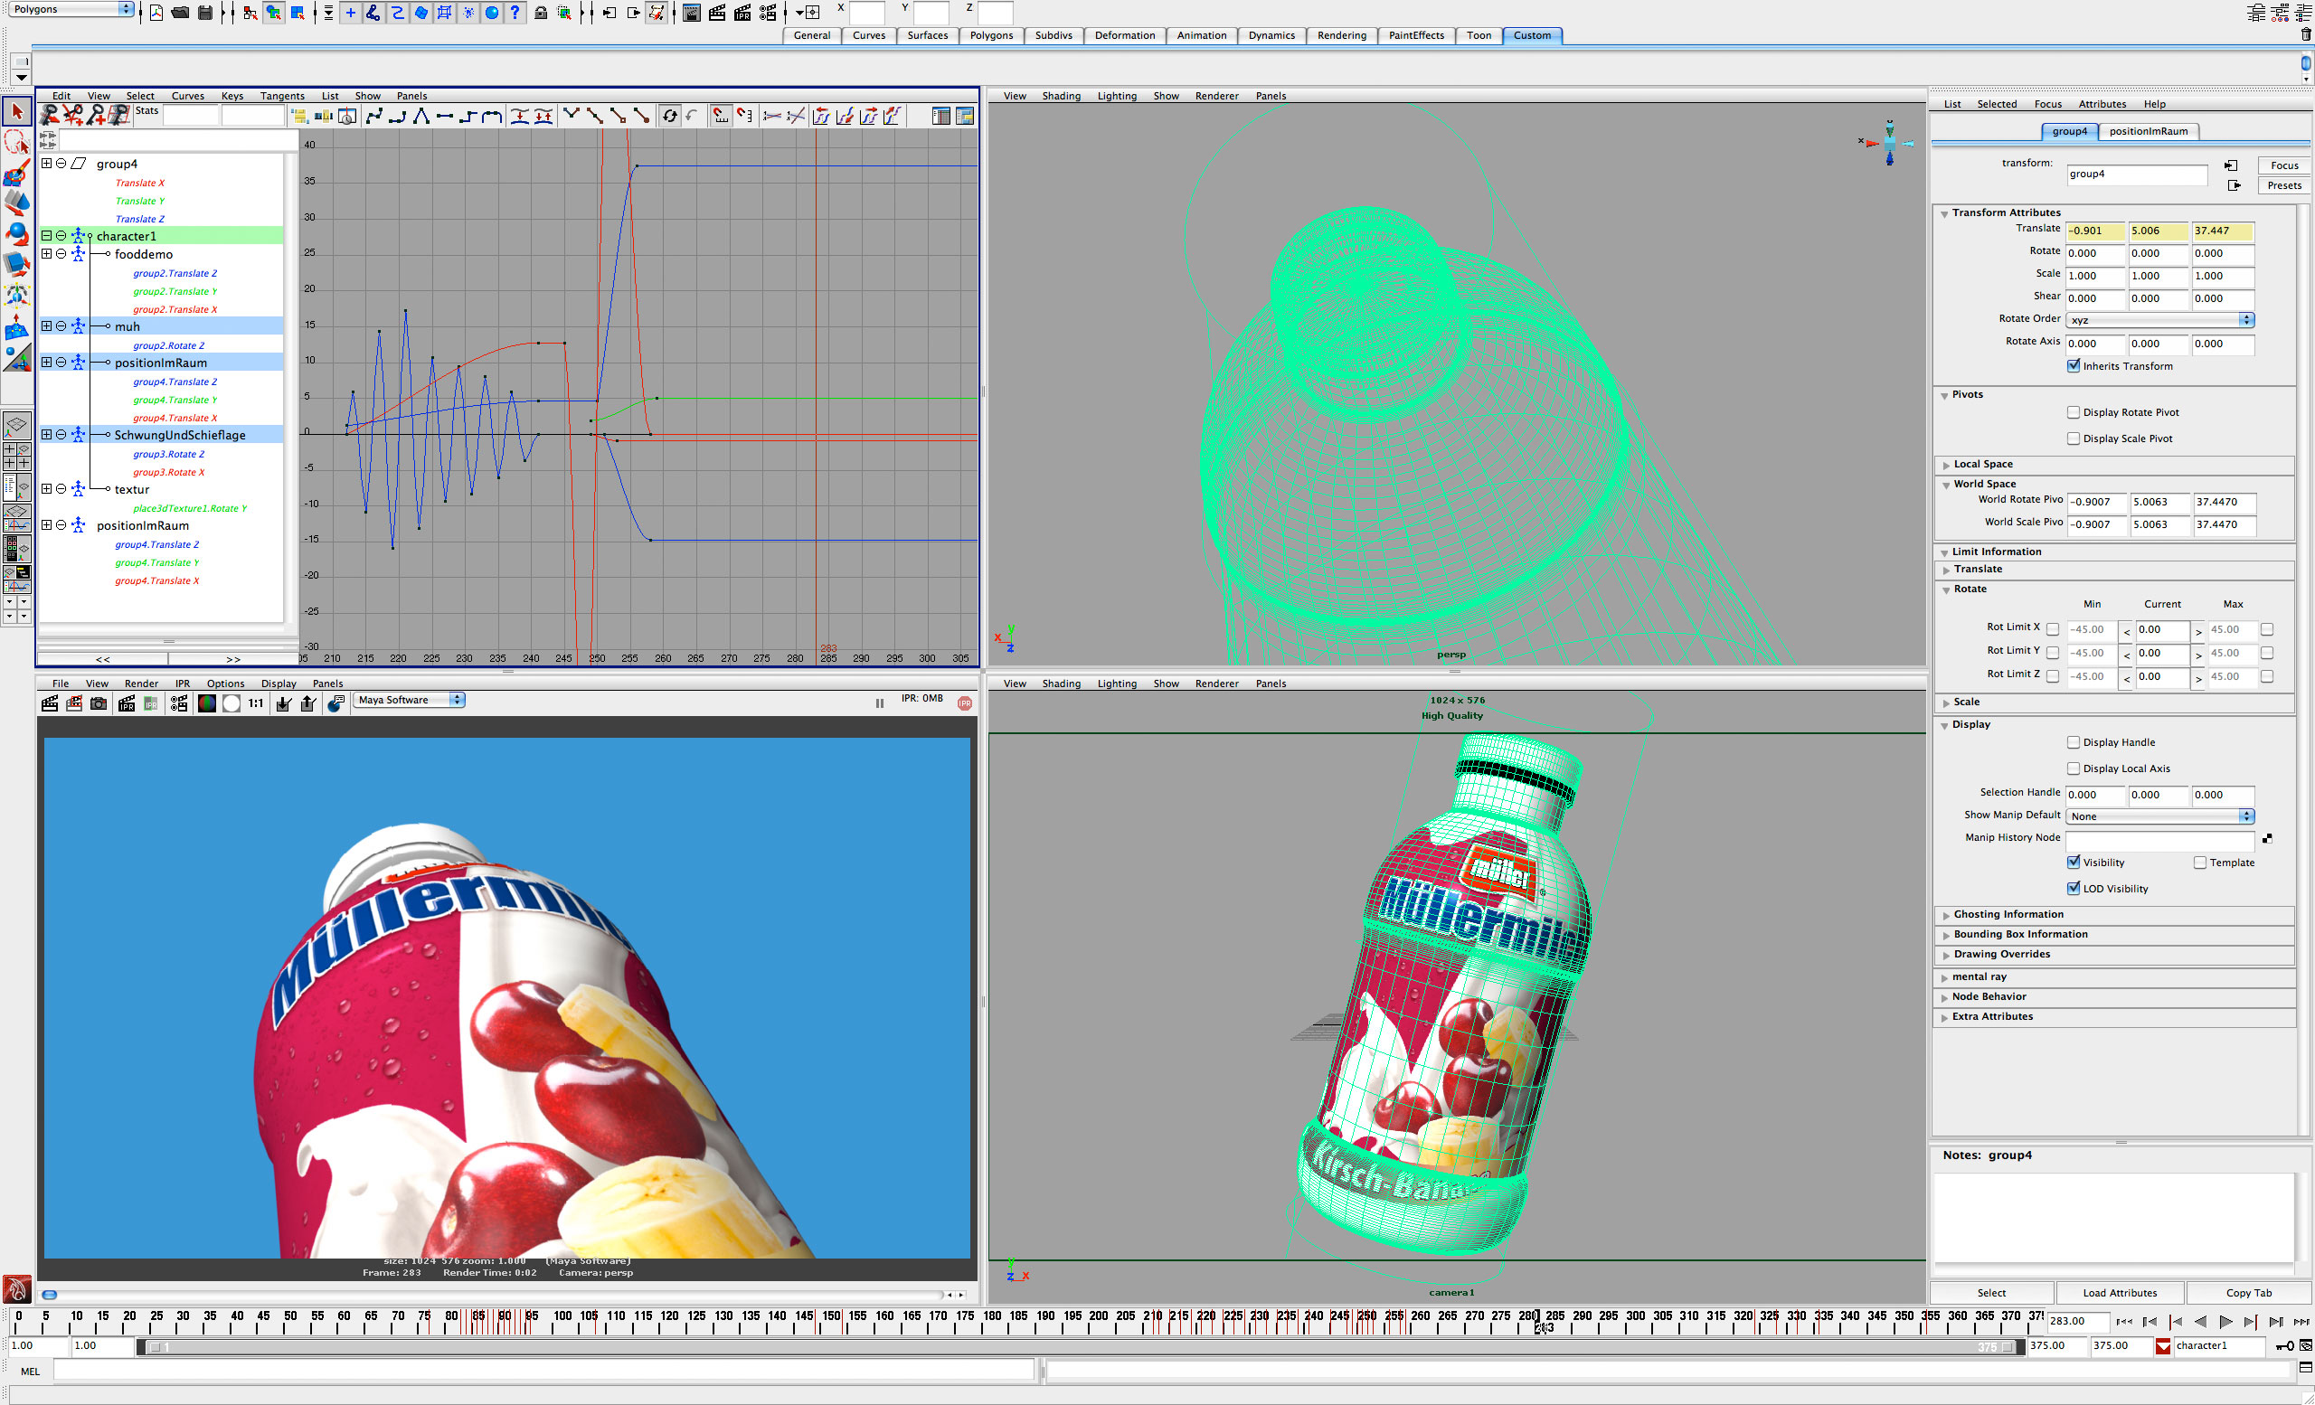Toggle the LOD Visibility checkbox
This screenshot has height=1405, width=2315.
[x=2074, y=890]
